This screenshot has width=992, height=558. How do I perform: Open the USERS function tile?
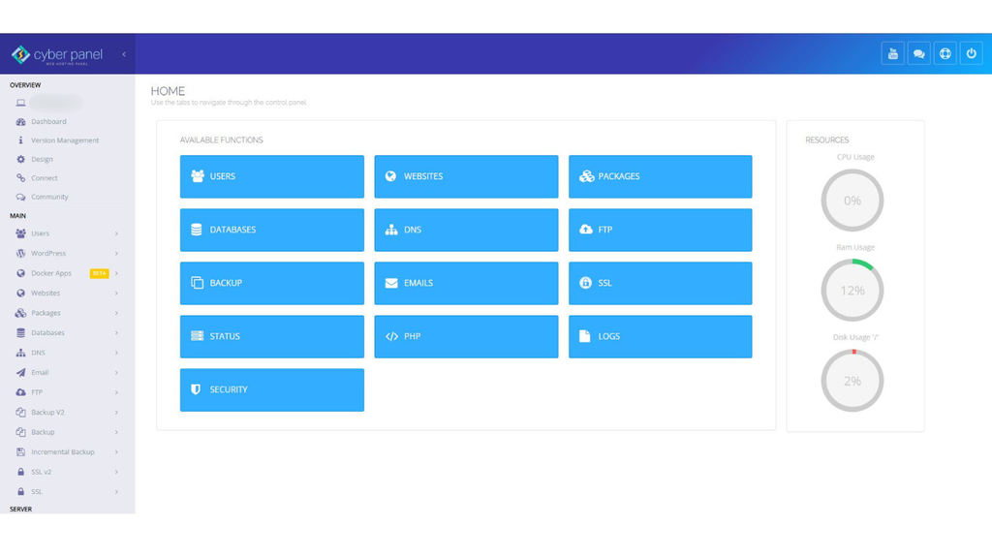tap(272, 176)
